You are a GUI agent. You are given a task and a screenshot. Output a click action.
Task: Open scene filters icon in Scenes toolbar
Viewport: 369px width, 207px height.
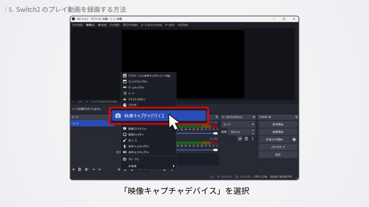pos(86,169)
